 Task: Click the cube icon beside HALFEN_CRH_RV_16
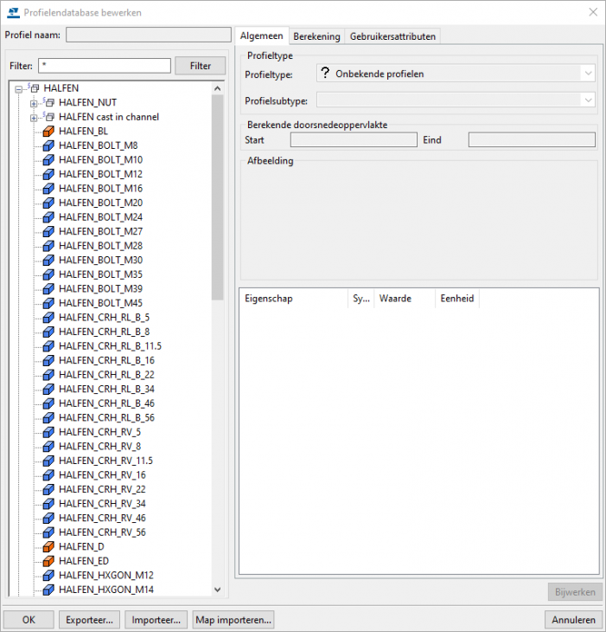48,475
